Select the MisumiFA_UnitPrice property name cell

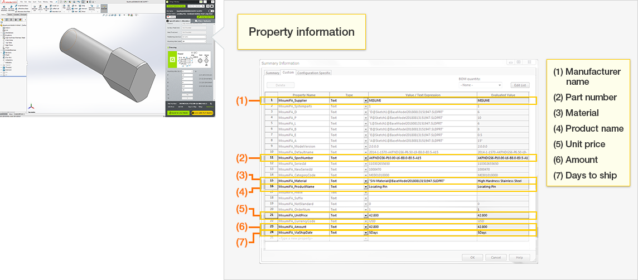303,215
